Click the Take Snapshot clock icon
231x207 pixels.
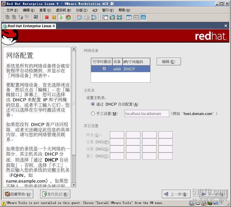pyautogui.click(x=79, y=17)
